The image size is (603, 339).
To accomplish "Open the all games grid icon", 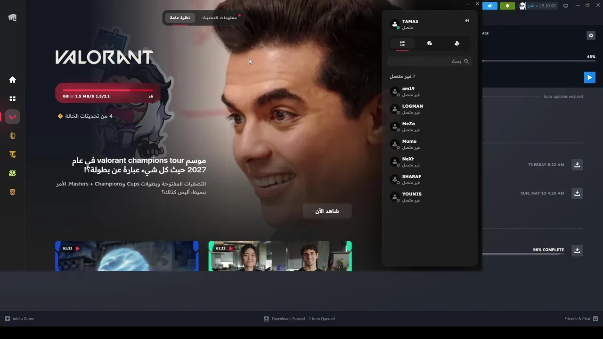I will (13, 98).
